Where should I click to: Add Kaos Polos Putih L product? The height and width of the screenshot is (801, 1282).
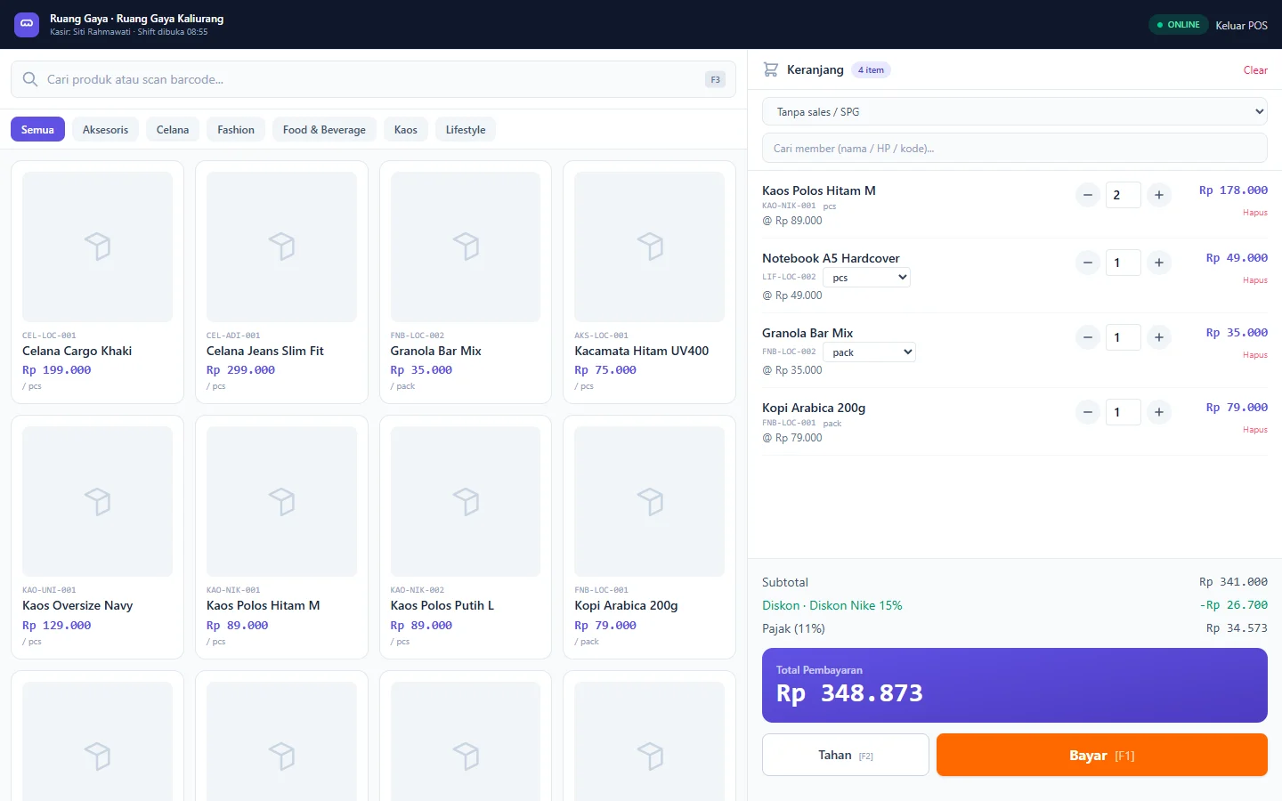click(466, 537)
